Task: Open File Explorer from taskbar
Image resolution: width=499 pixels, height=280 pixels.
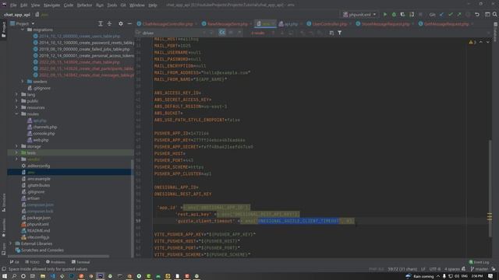Action: point(43,276)
